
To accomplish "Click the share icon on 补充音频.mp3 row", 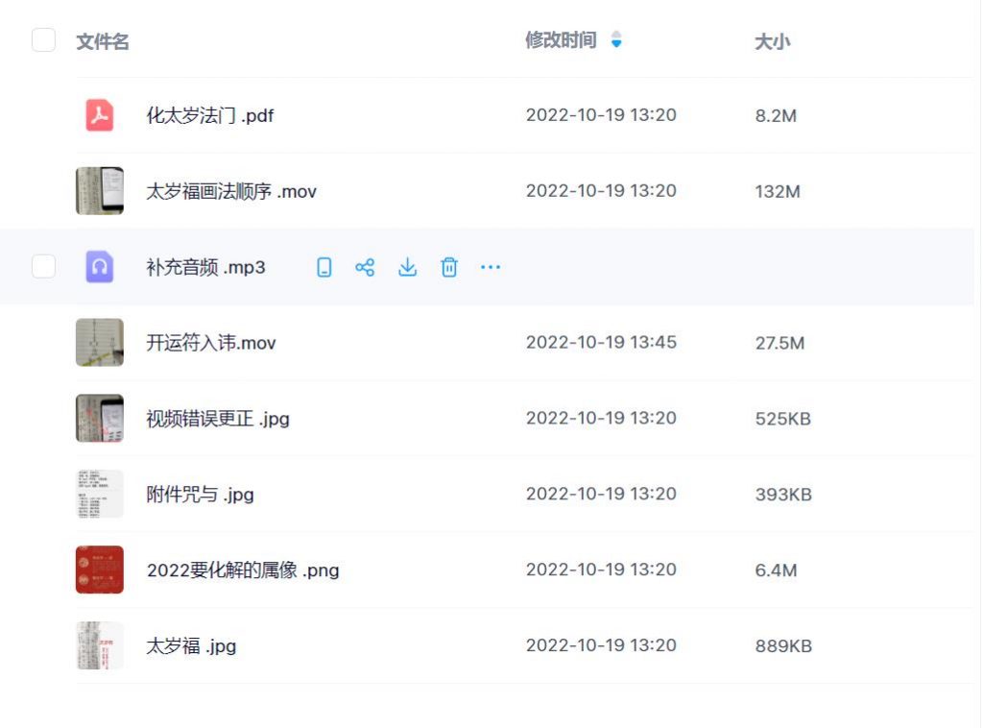I will [365, 267].
